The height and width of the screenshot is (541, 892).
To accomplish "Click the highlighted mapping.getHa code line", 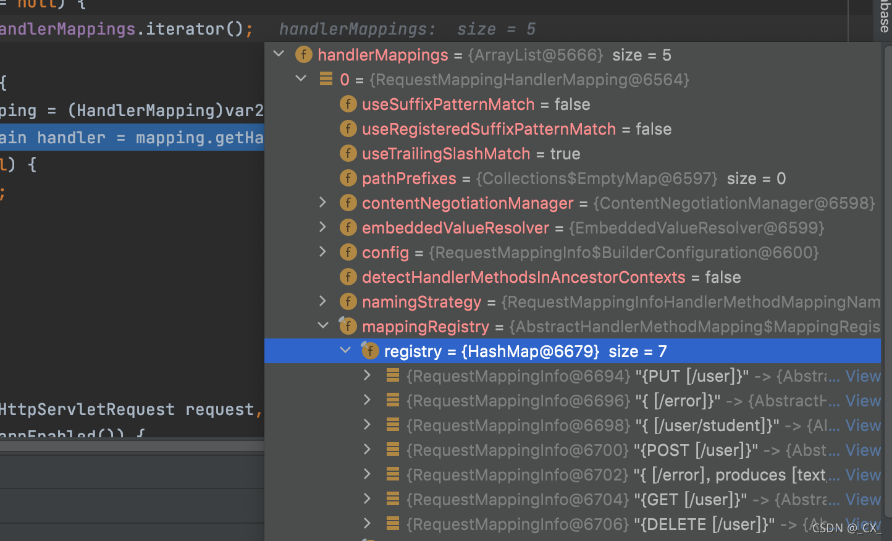I will 132,137.
